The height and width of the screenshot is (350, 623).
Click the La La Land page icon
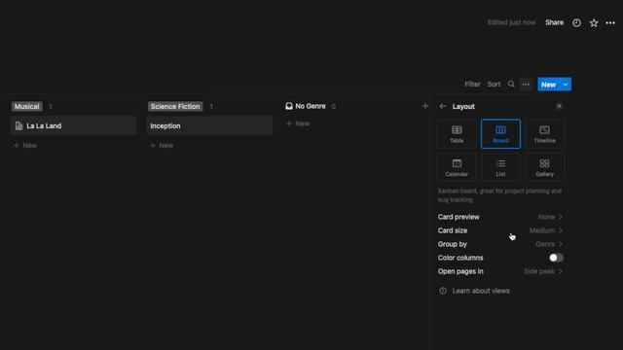click(x=18, y=125)
